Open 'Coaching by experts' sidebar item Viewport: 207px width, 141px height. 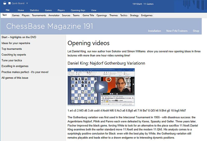coord(14,55)
